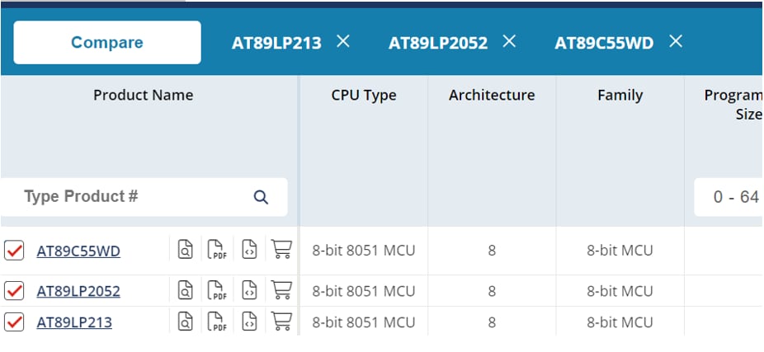Uncheck the AT89LP2052 checkbox

click(14, 291)
